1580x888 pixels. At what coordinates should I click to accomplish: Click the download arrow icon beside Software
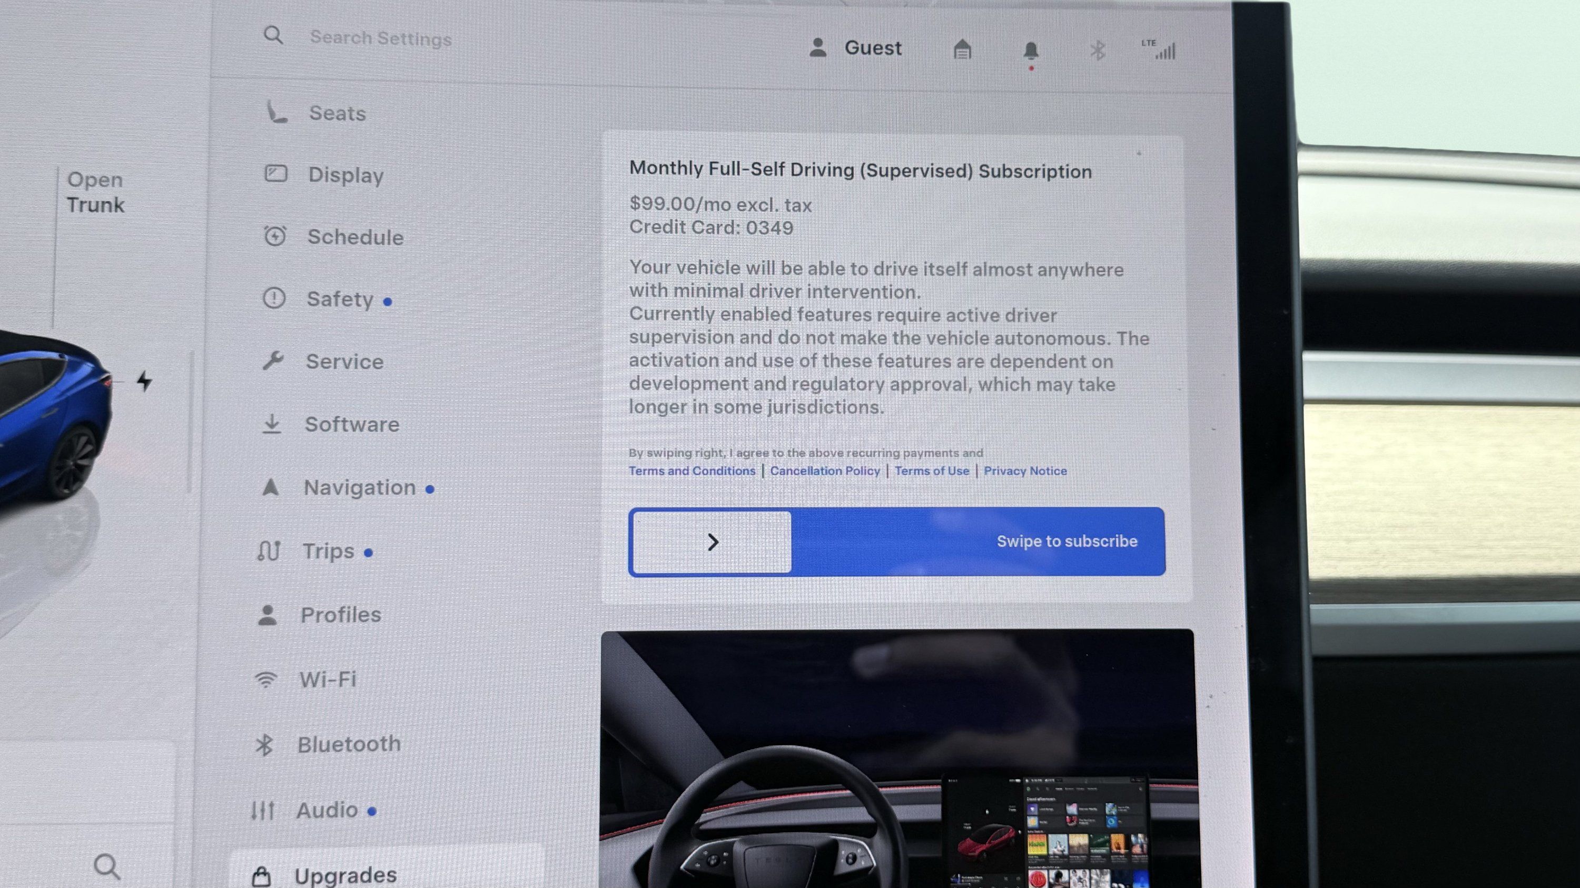(272, 423)
